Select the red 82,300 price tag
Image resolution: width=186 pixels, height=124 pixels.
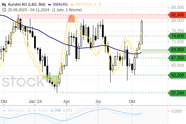click(x=177, y=15)
